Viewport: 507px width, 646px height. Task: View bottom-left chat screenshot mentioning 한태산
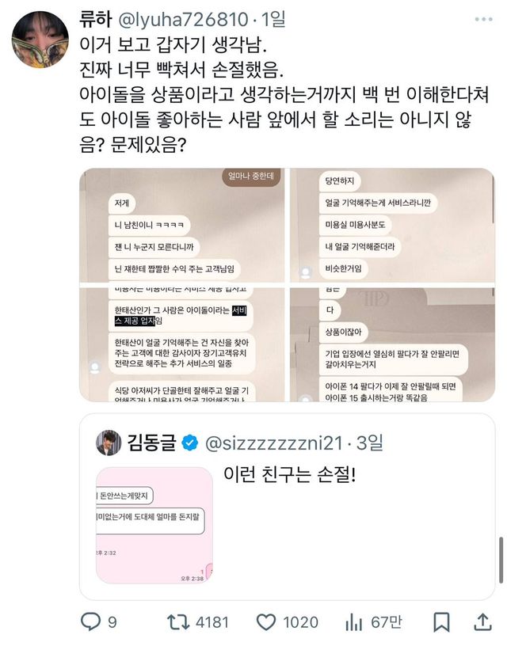click(181, 344)
